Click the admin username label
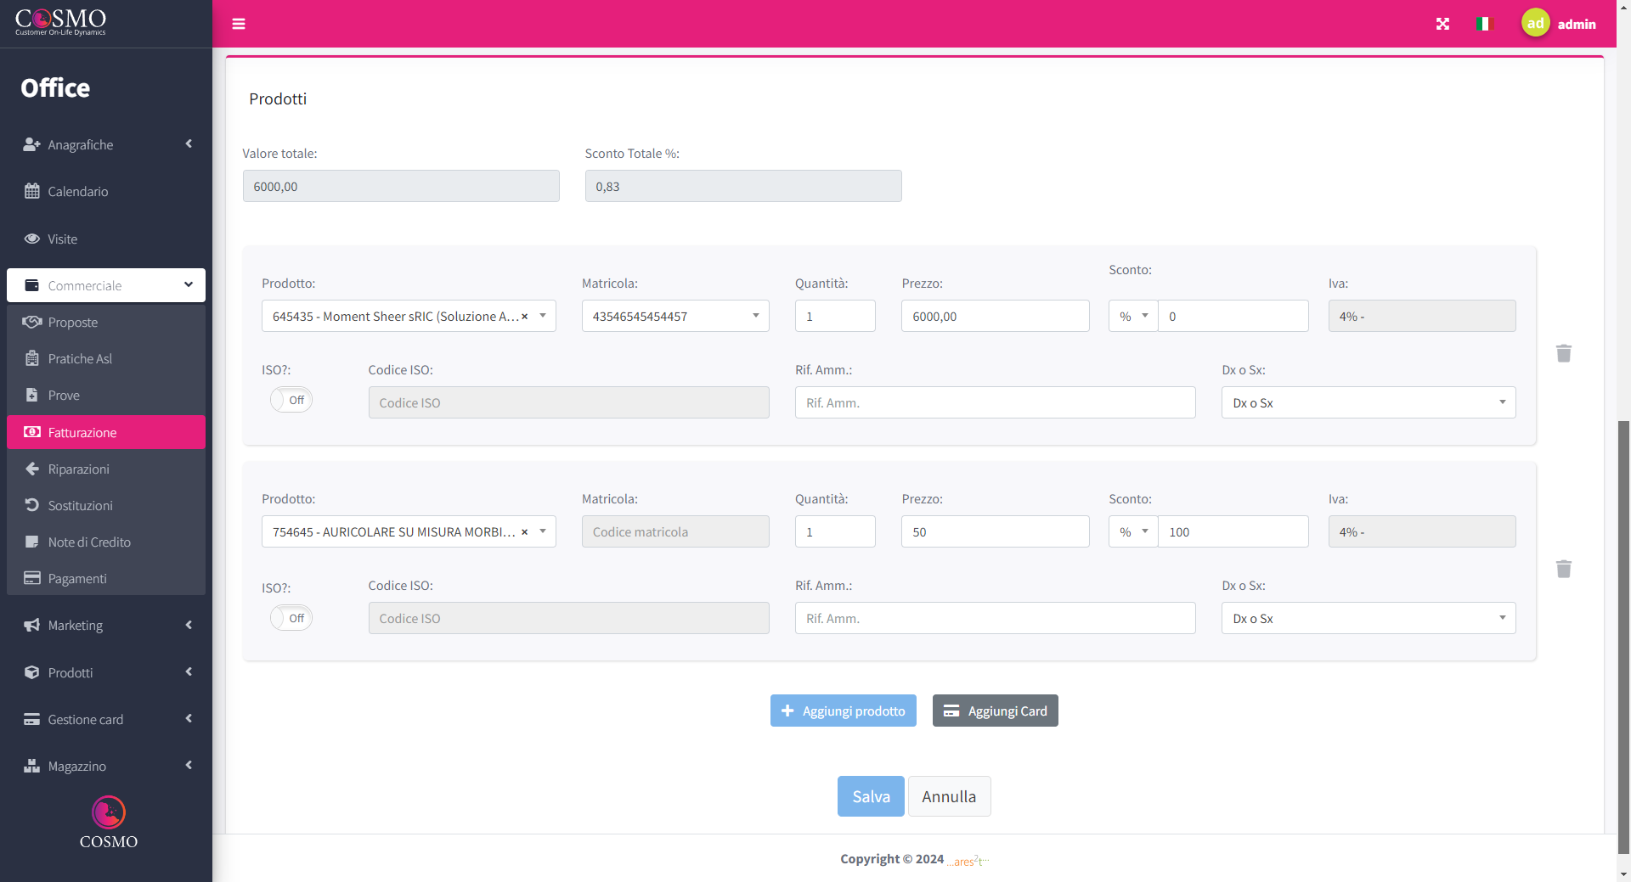 click(1577, 24)
